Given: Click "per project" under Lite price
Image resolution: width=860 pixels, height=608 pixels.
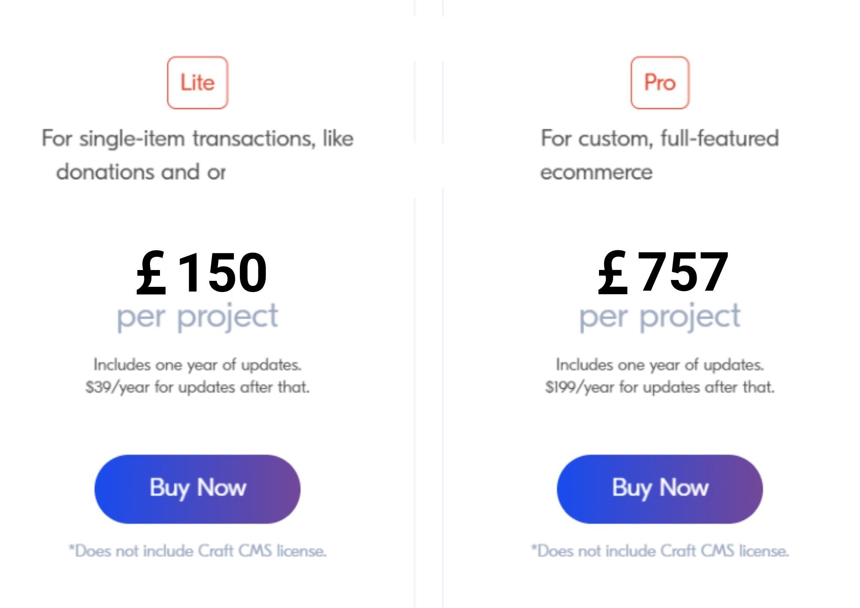Looking at the screenshot, I should pos(197,317).
